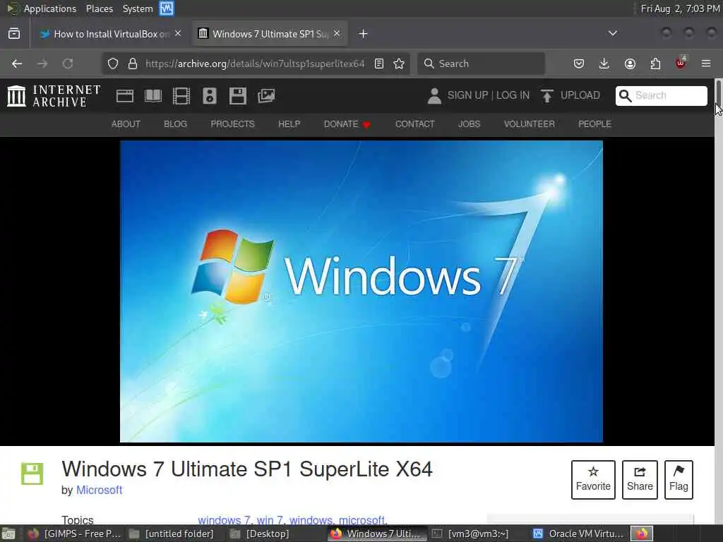Image resolution: width=723 pixels, height=542 pixels.
Task: Click the Windows 7 wallpaper preview image
Action: click(361, 291)
